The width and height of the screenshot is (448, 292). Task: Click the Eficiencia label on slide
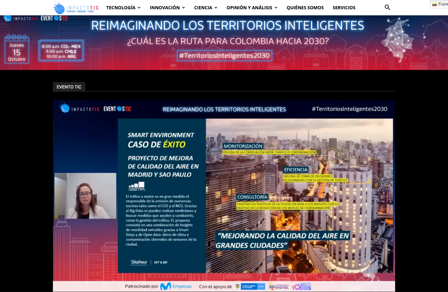pos(295,170)
